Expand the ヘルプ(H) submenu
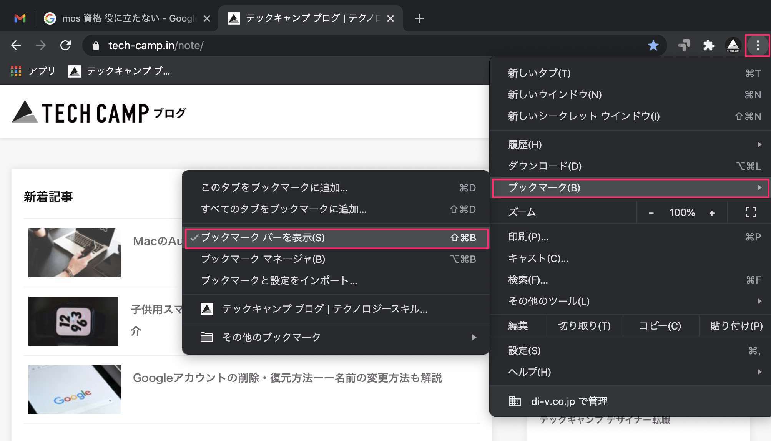 click(630, 372)
